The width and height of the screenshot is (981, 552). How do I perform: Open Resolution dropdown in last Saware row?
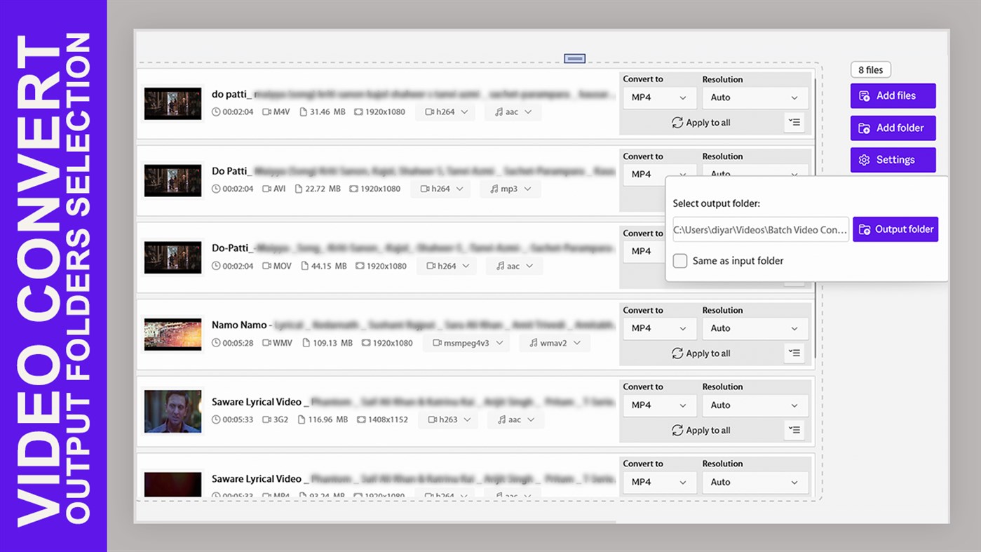point(755,483)
